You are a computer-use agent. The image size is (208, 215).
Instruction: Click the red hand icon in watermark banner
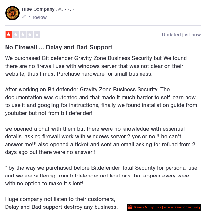[130, 207]
